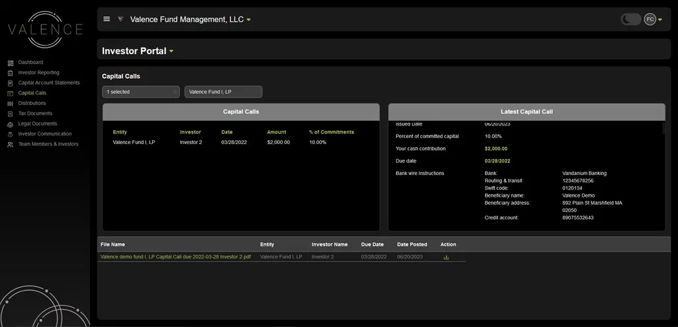Screen dimensions: 678x327
Task: Open the Valence demo fund PDF link
Action: click(x=175, y=256)
